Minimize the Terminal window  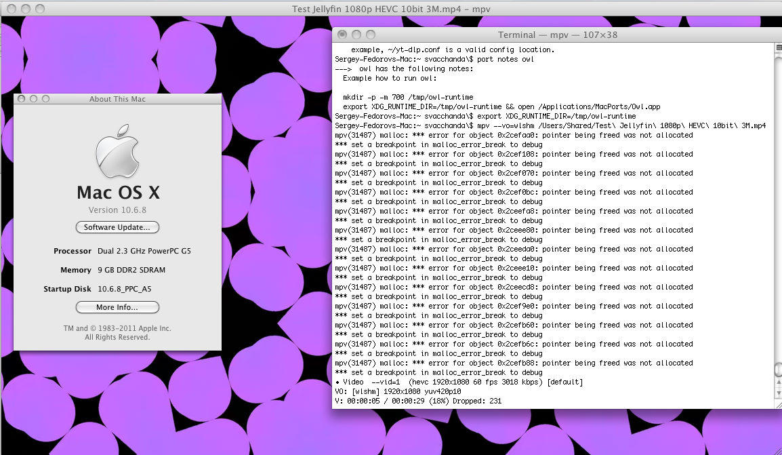(356, 35)
